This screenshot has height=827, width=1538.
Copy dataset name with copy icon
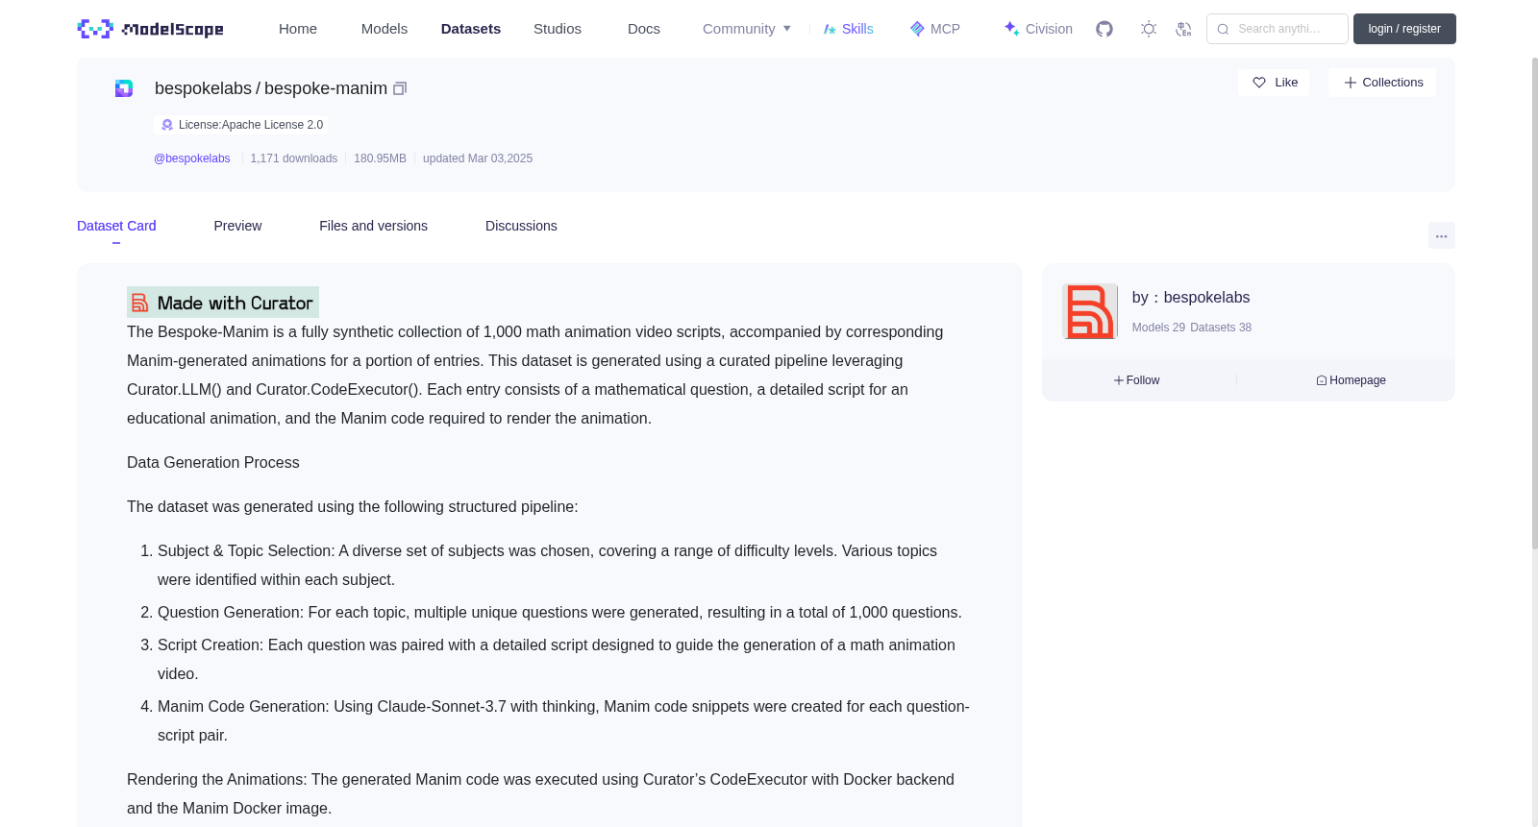tap(400, 88)
